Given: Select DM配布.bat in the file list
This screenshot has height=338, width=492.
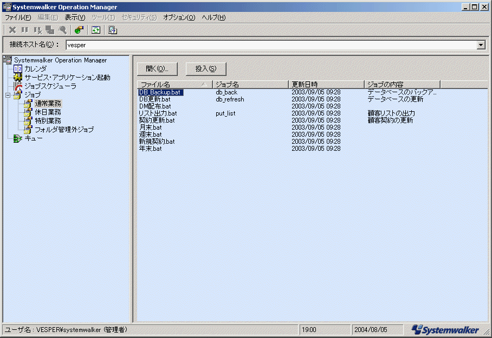Looking at the screenshot, I should pos(155,106).
